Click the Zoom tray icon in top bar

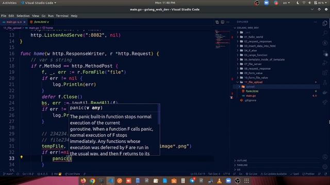(266, 3)
